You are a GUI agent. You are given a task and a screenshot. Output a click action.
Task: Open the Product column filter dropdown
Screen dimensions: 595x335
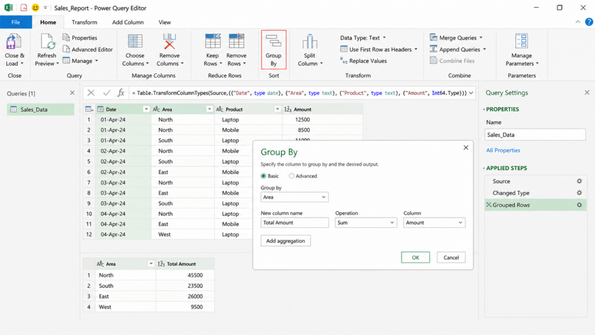pyautogui.click(x=277, y=109)
